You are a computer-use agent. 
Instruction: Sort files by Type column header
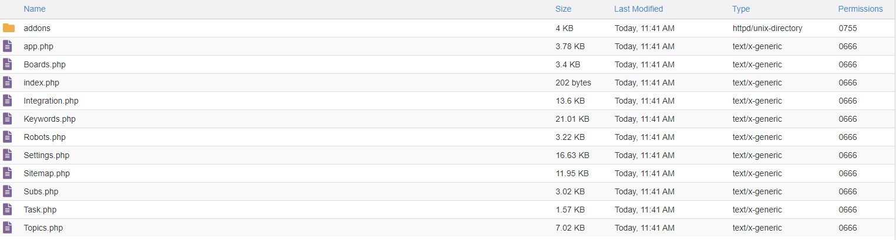click(x=741, y=9)
